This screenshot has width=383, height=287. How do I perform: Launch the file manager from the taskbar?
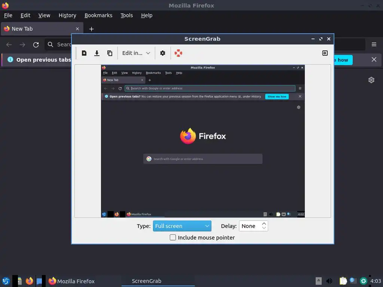19,281
